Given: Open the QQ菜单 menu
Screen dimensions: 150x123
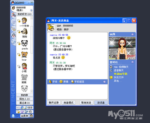Looking at the screenshot, I should [24, 116].
